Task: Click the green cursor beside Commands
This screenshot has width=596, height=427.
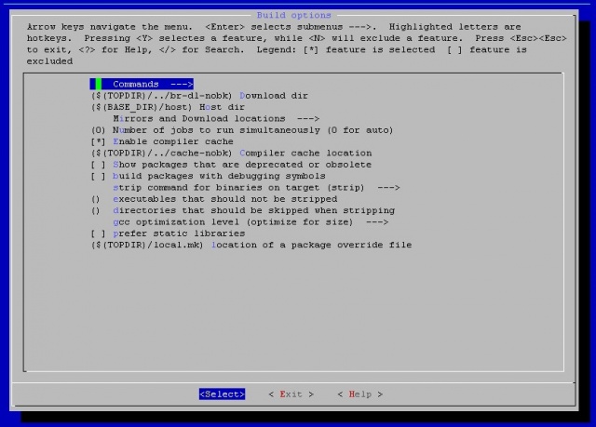Action: (98, 85)
